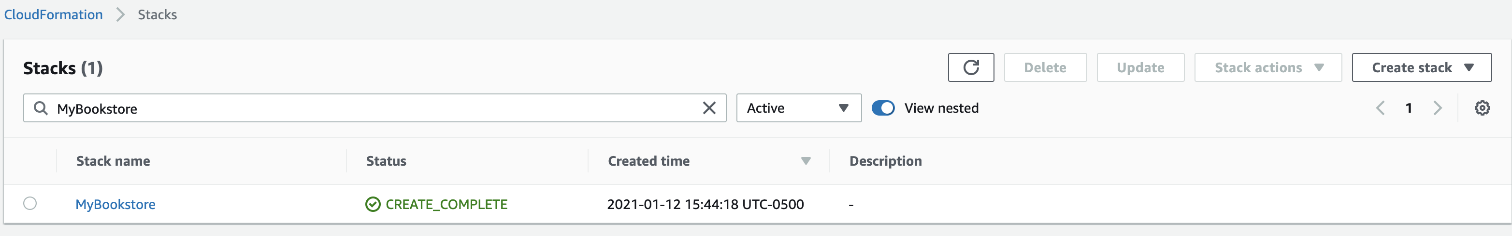Viewport: 1512px width, 236px height.
Task: Focus the MyBookstore search input field
Action: [374, 108]
